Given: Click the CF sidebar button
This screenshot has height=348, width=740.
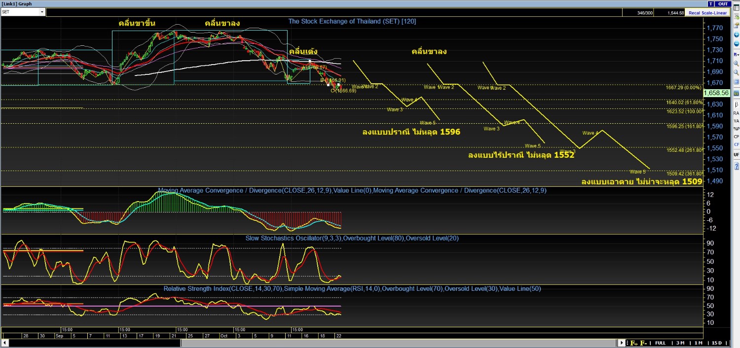Looking at the screenshot, I should [736, 144].
